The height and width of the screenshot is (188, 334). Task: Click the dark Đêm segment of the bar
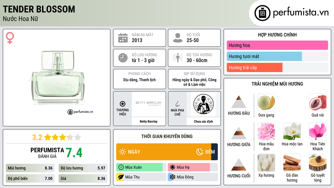[215, 152]
